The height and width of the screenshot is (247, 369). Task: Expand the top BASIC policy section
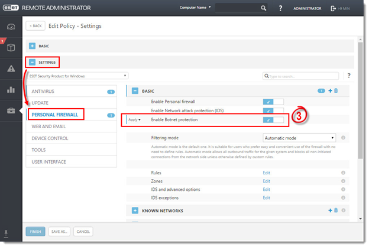tap(33, 46)
